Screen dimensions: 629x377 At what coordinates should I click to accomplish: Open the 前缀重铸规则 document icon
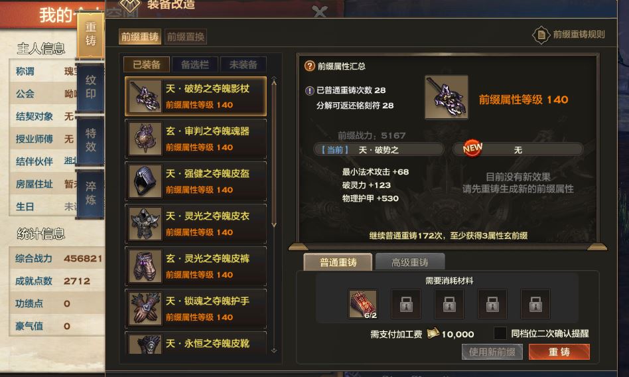click(541, 35)
